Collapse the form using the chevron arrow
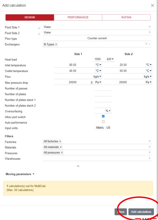158x220 pixels. [x=78, y=166]
